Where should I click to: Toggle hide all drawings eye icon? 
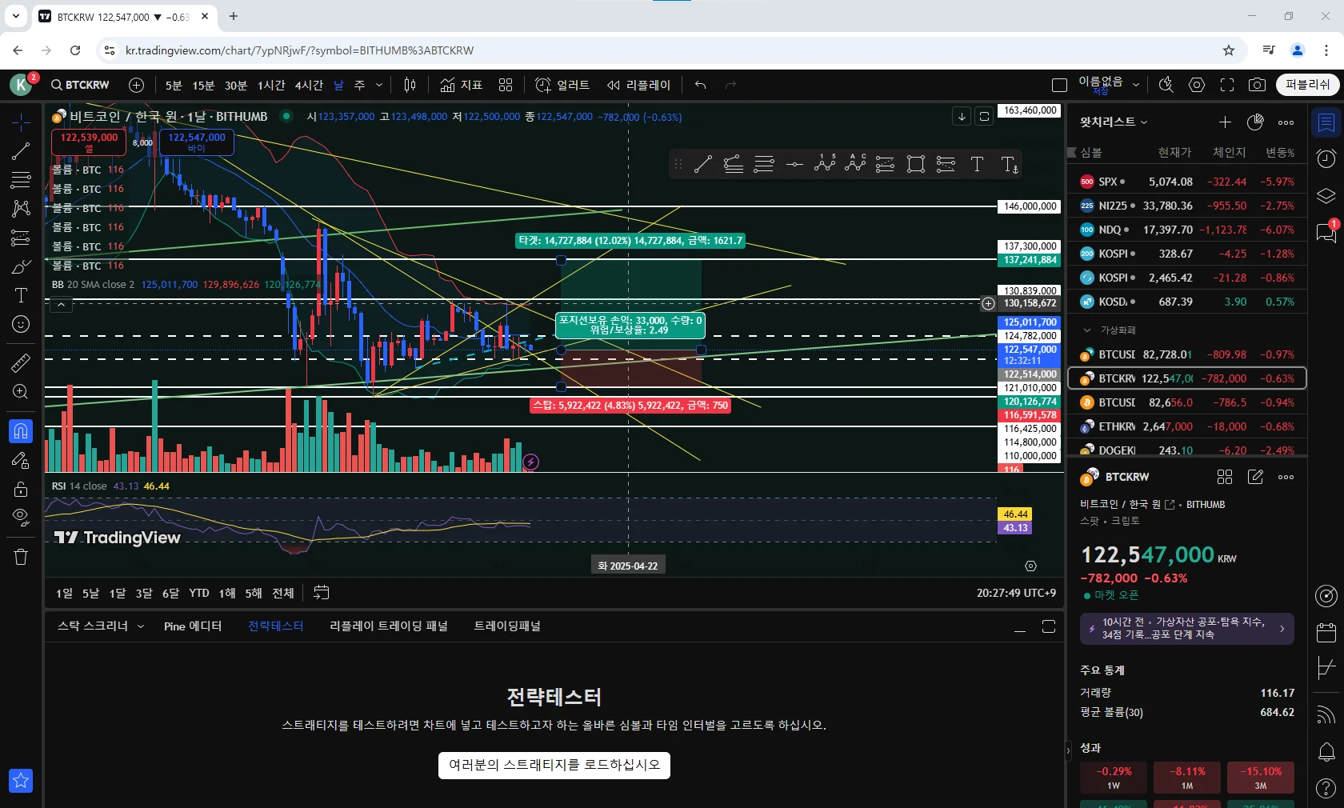21,516
